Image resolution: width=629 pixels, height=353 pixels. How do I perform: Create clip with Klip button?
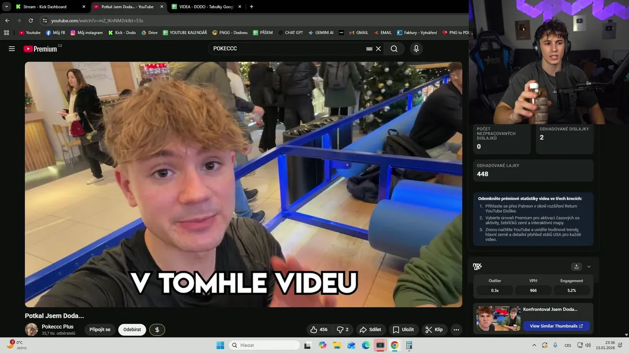[434, 329]
